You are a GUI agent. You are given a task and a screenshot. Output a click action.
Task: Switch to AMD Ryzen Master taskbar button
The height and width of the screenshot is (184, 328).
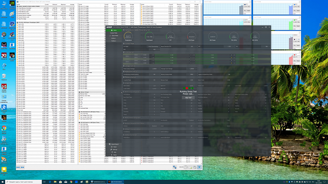116,182
